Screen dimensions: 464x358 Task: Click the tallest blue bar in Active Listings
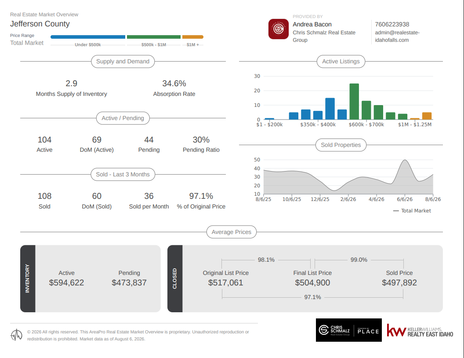[x=330, y=109]
